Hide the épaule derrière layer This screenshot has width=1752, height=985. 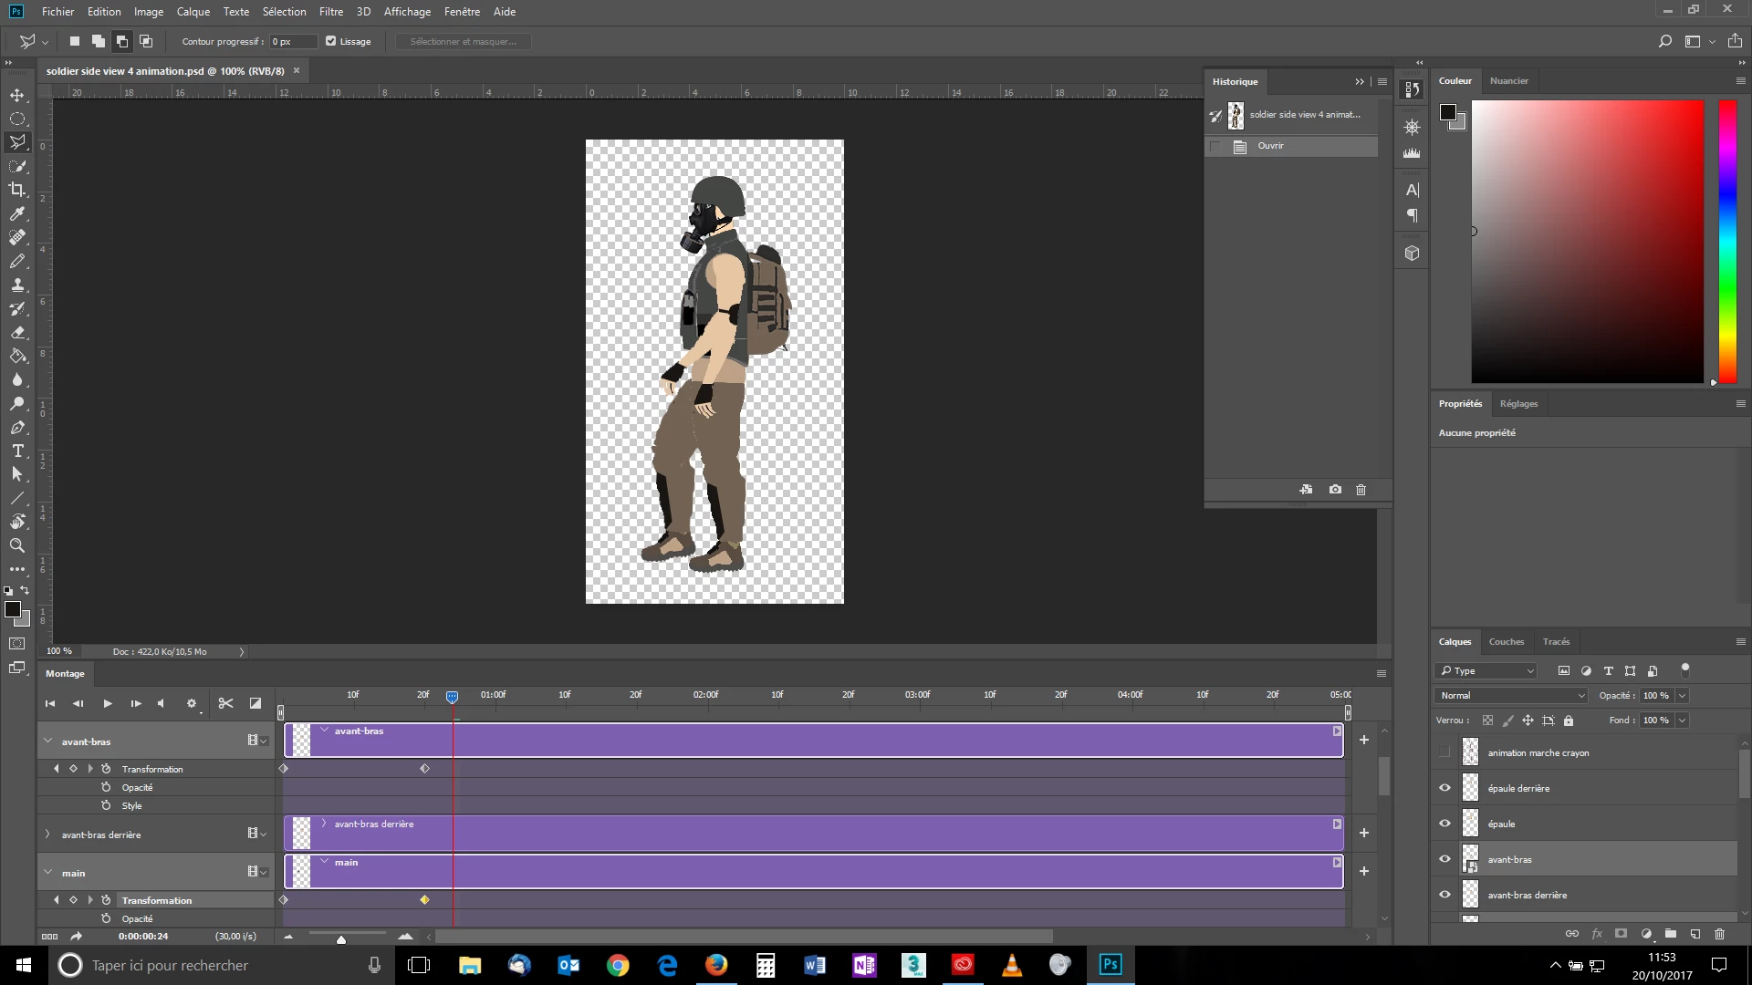tap(1444, 788)
